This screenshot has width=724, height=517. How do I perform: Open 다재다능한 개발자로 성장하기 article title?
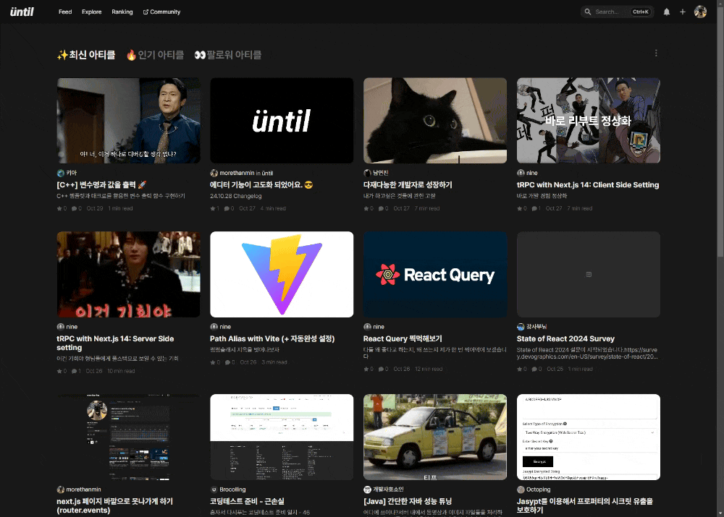click(x=408, y=184)
